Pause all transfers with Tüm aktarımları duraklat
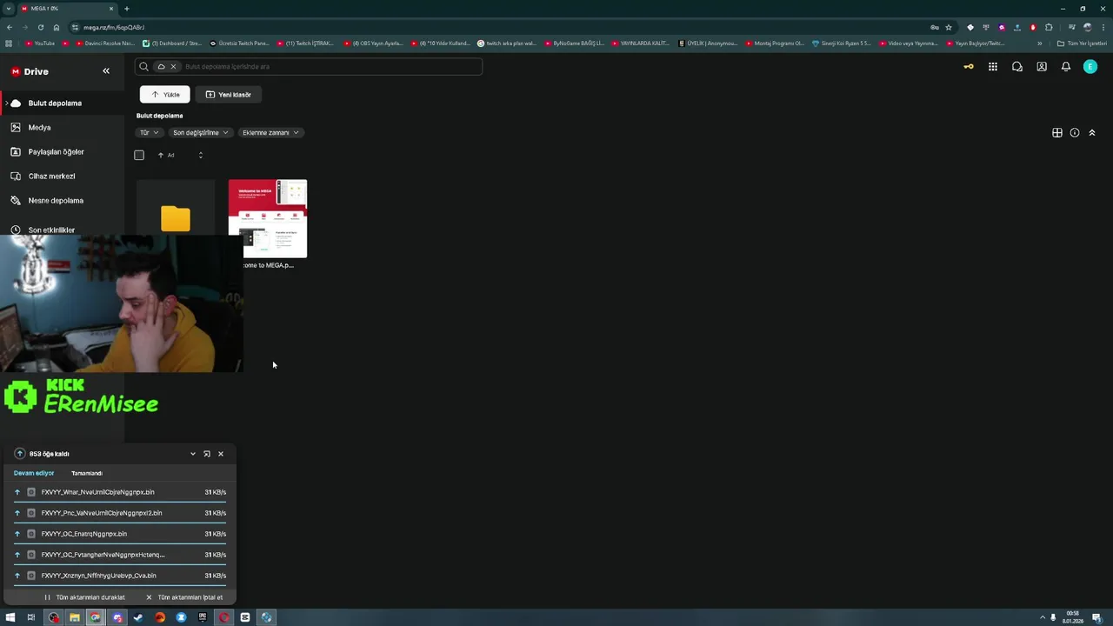This screenshot has height=626, width=1113. coord(85,597)
